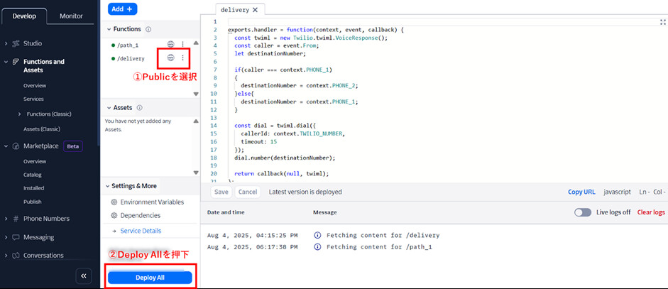The image size is (668, 289).
Task: Collapse the Assets section
Action: click(108, 108)
